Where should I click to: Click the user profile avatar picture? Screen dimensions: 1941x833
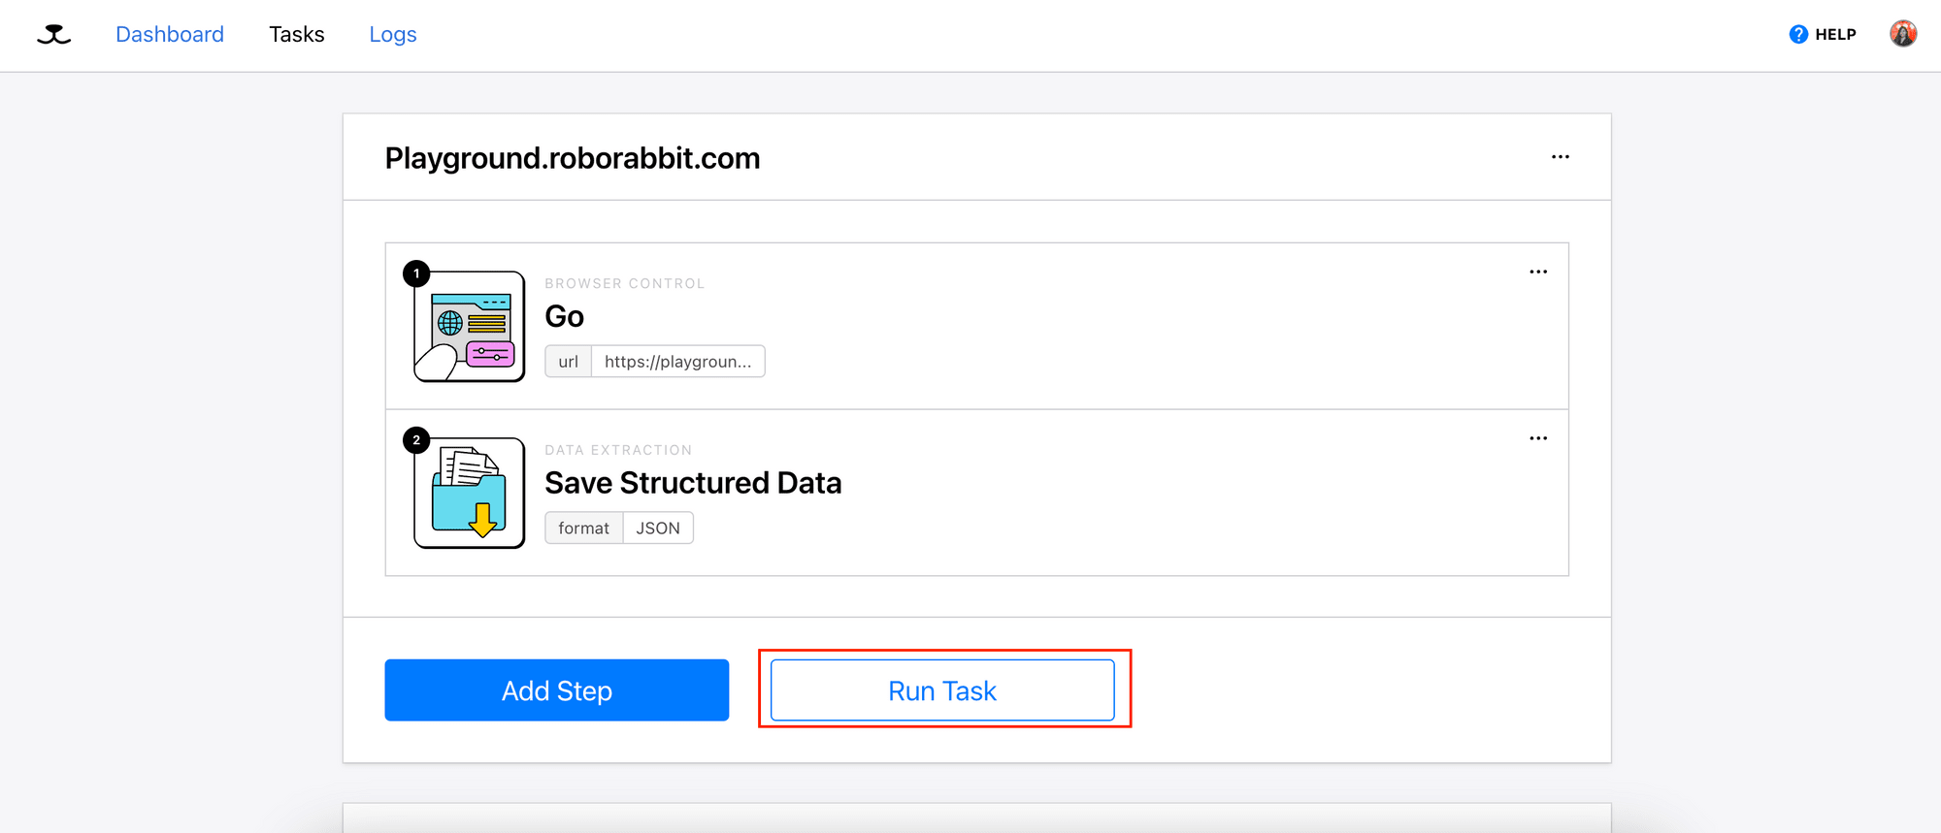1903,32
